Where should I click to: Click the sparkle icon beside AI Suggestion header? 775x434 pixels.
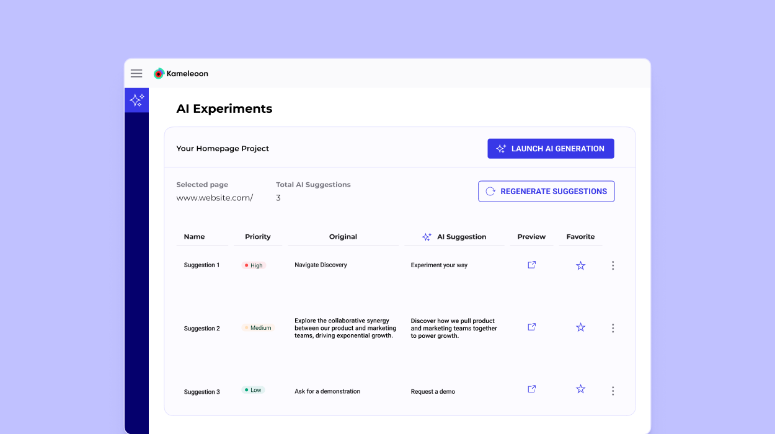point(426,236)
